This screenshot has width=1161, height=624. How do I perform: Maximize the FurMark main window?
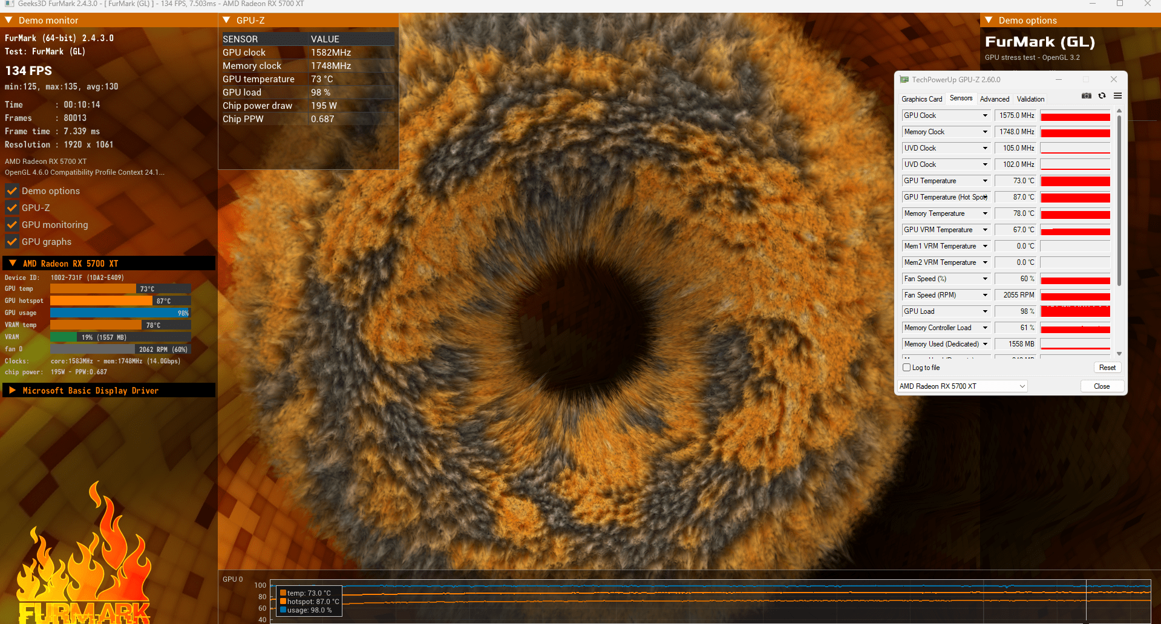coord(1120,4)
